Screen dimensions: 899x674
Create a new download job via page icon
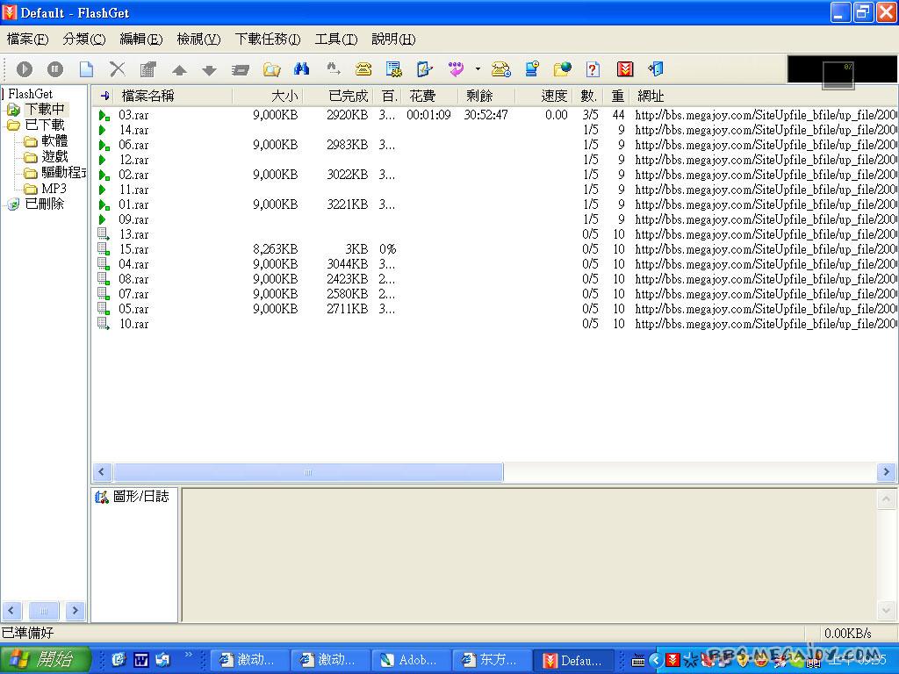(86, 69)
